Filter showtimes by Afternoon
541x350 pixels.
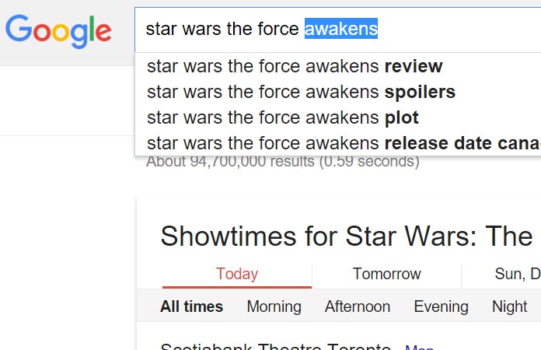click(x=357, y=306)
